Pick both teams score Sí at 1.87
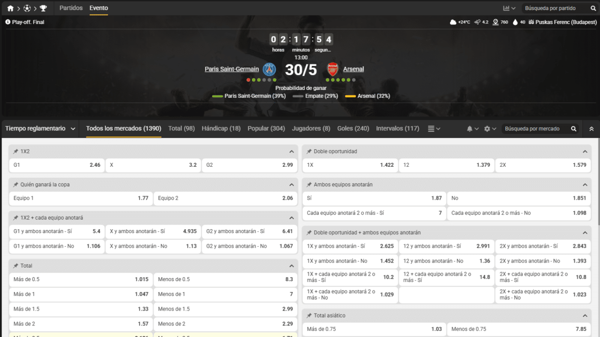600x337 pixels. 374,199
